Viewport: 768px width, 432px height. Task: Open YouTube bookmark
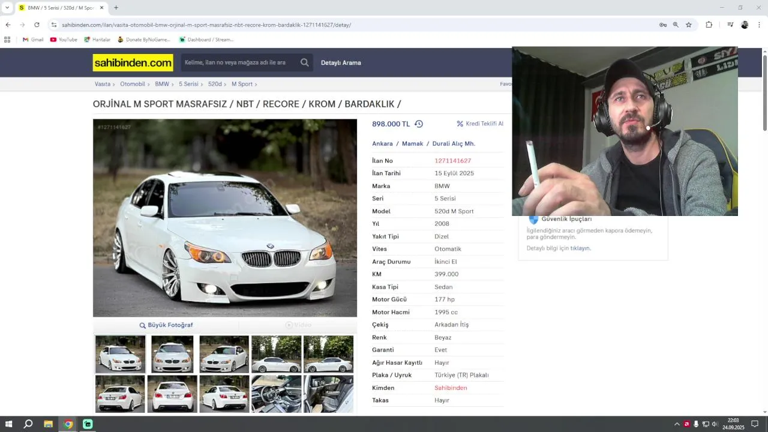click(x=64, y=40)
